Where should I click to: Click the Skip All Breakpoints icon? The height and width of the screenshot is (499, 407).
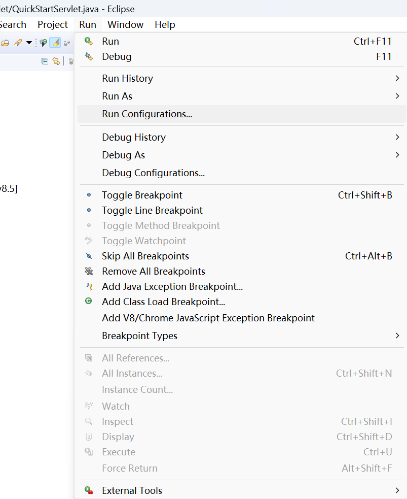click(x=89, y=256)
